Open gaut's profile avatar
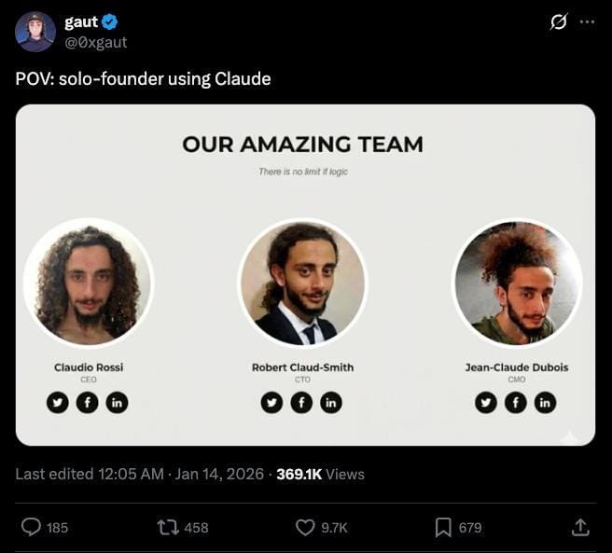 35,32
